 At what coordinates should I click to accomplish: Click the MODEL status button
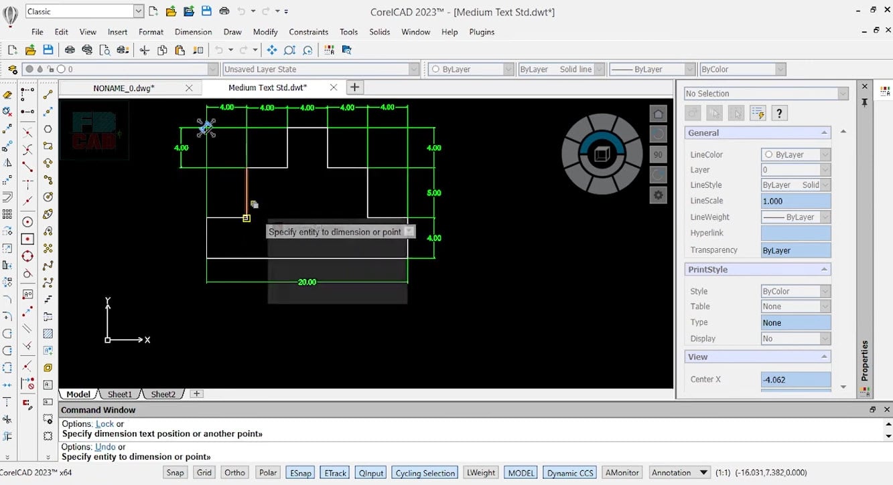521,472
